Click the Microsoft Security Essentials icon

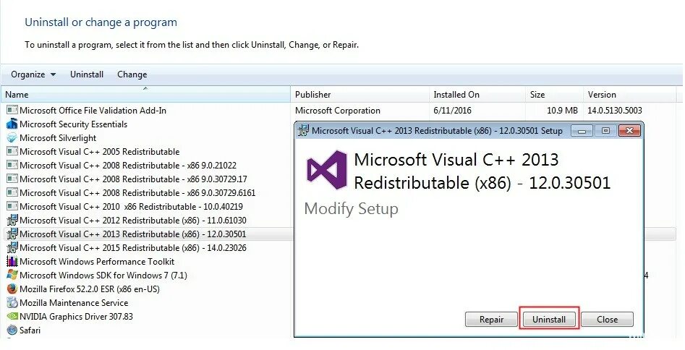(12, 124)
